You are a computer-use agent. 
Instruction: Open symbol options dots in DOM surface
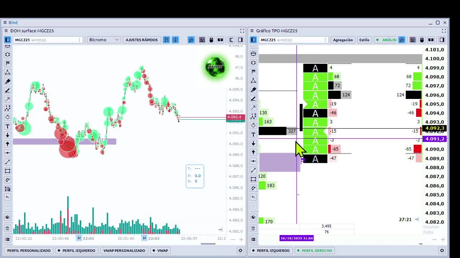[x=79, y=40]
